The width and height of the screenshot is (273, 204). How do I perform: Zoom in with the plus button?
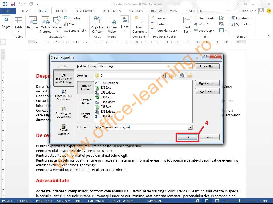(255, 201)
